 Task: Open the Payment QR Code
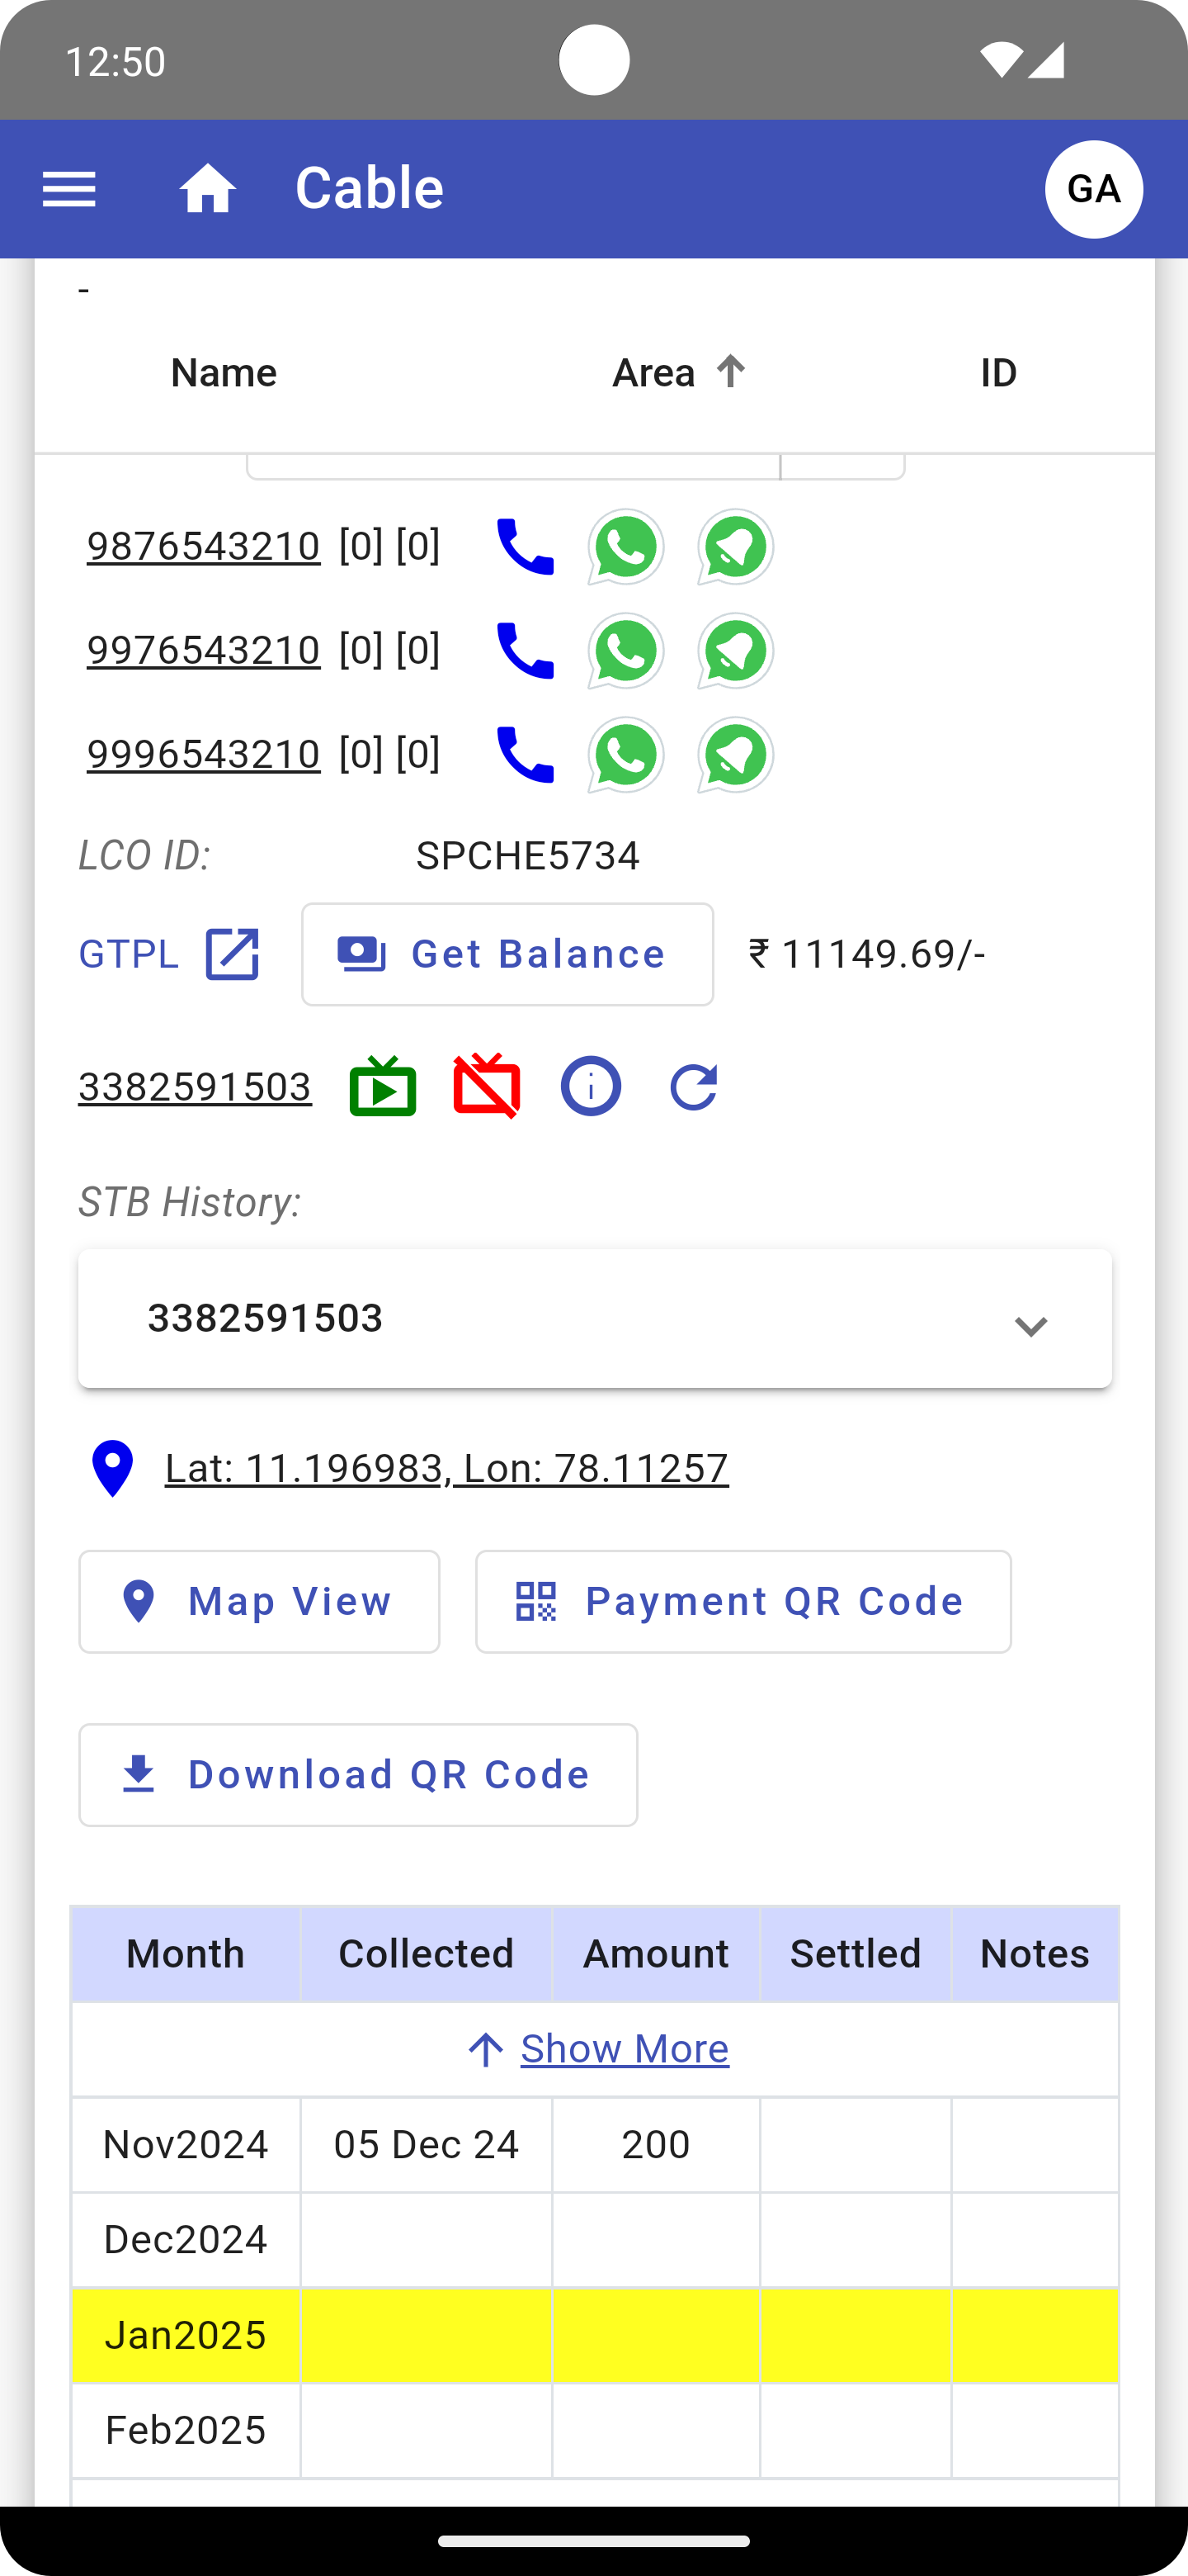pos(742,1602)
